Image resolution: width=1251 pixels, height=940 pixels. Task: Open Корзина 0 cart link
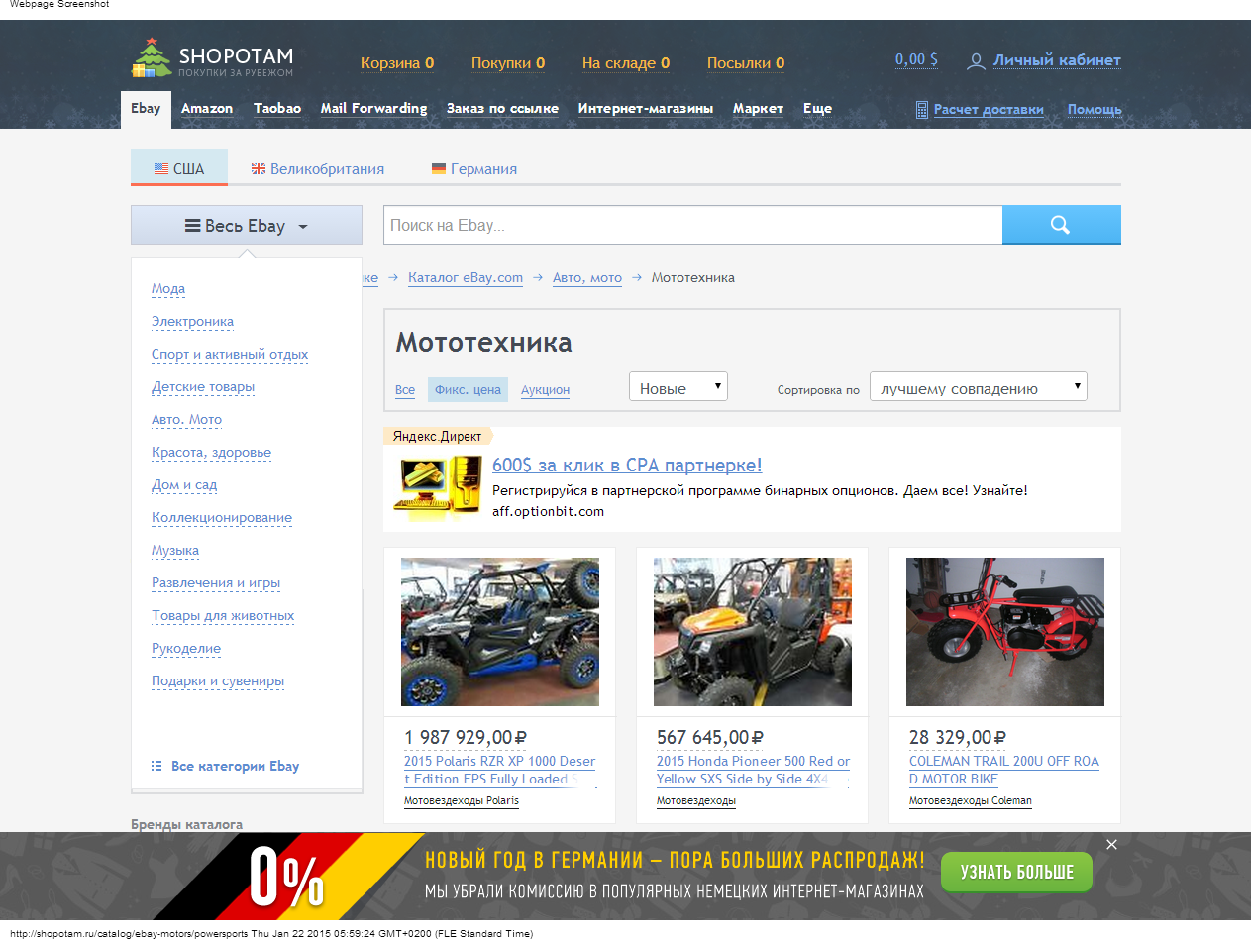click(397, 63)
